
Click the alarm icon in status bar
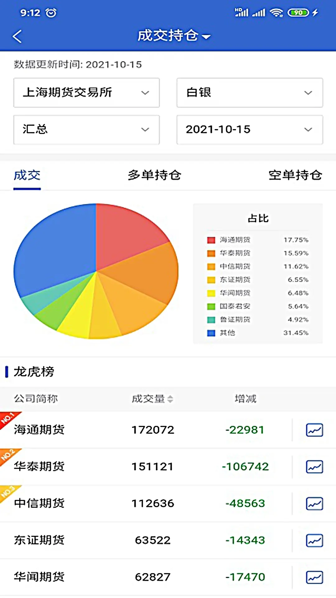click(x=51, y=13)
